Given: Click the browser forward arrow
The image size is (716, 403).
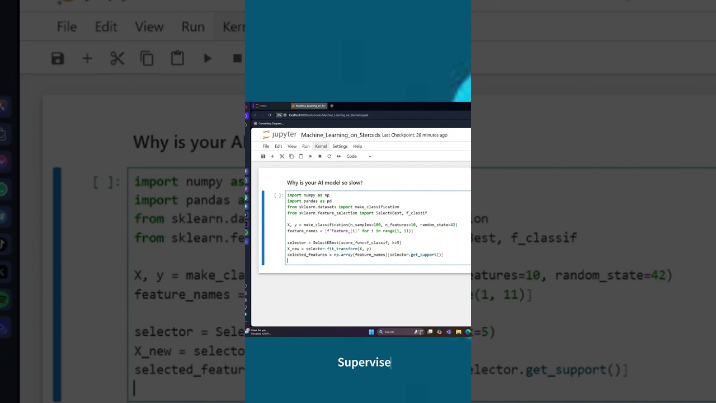Looking at the screenshot, I should click(262, 115).
